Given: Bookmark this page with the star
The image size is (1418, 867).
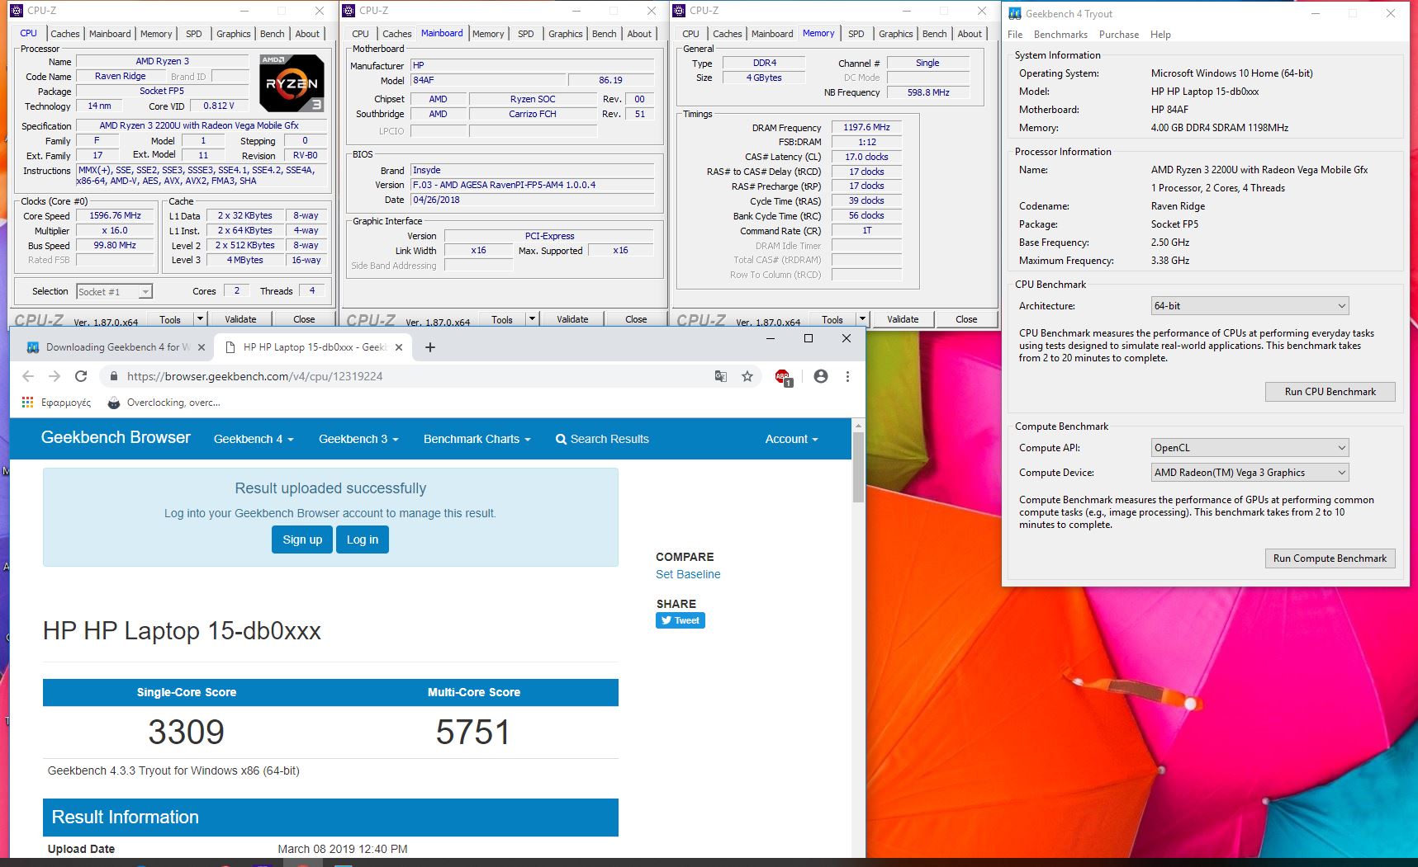Looking at the screenshot, I should click(747, 376).
